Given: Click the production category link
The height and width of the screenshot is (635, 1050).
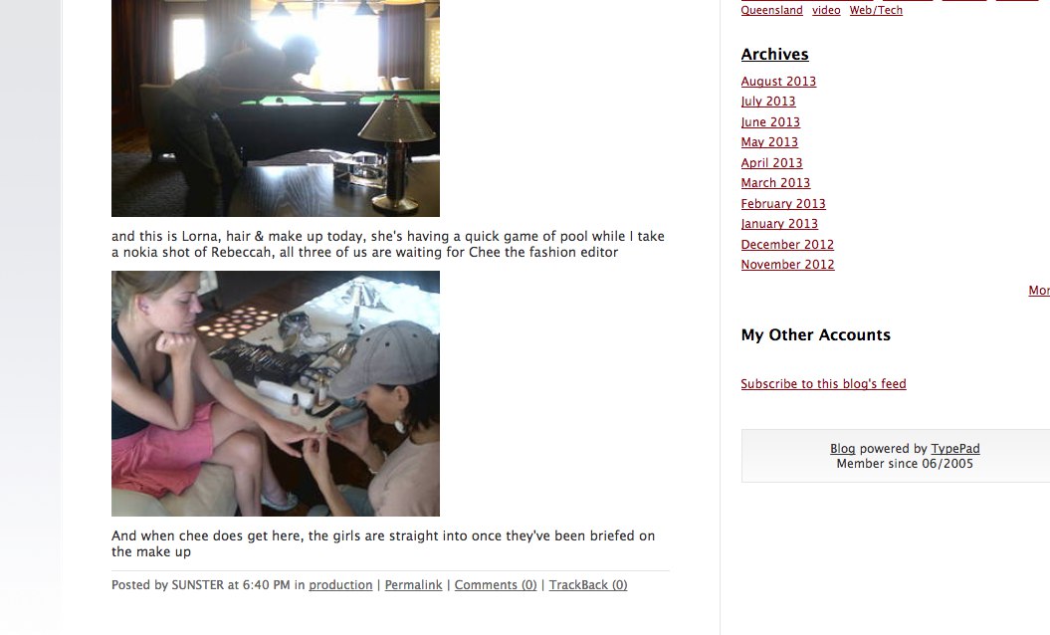Looking at the screenshot, I should click(x=340, y=585).
